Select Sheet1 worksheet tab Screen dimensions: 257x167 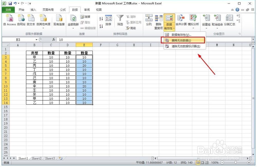coord(23,158)
